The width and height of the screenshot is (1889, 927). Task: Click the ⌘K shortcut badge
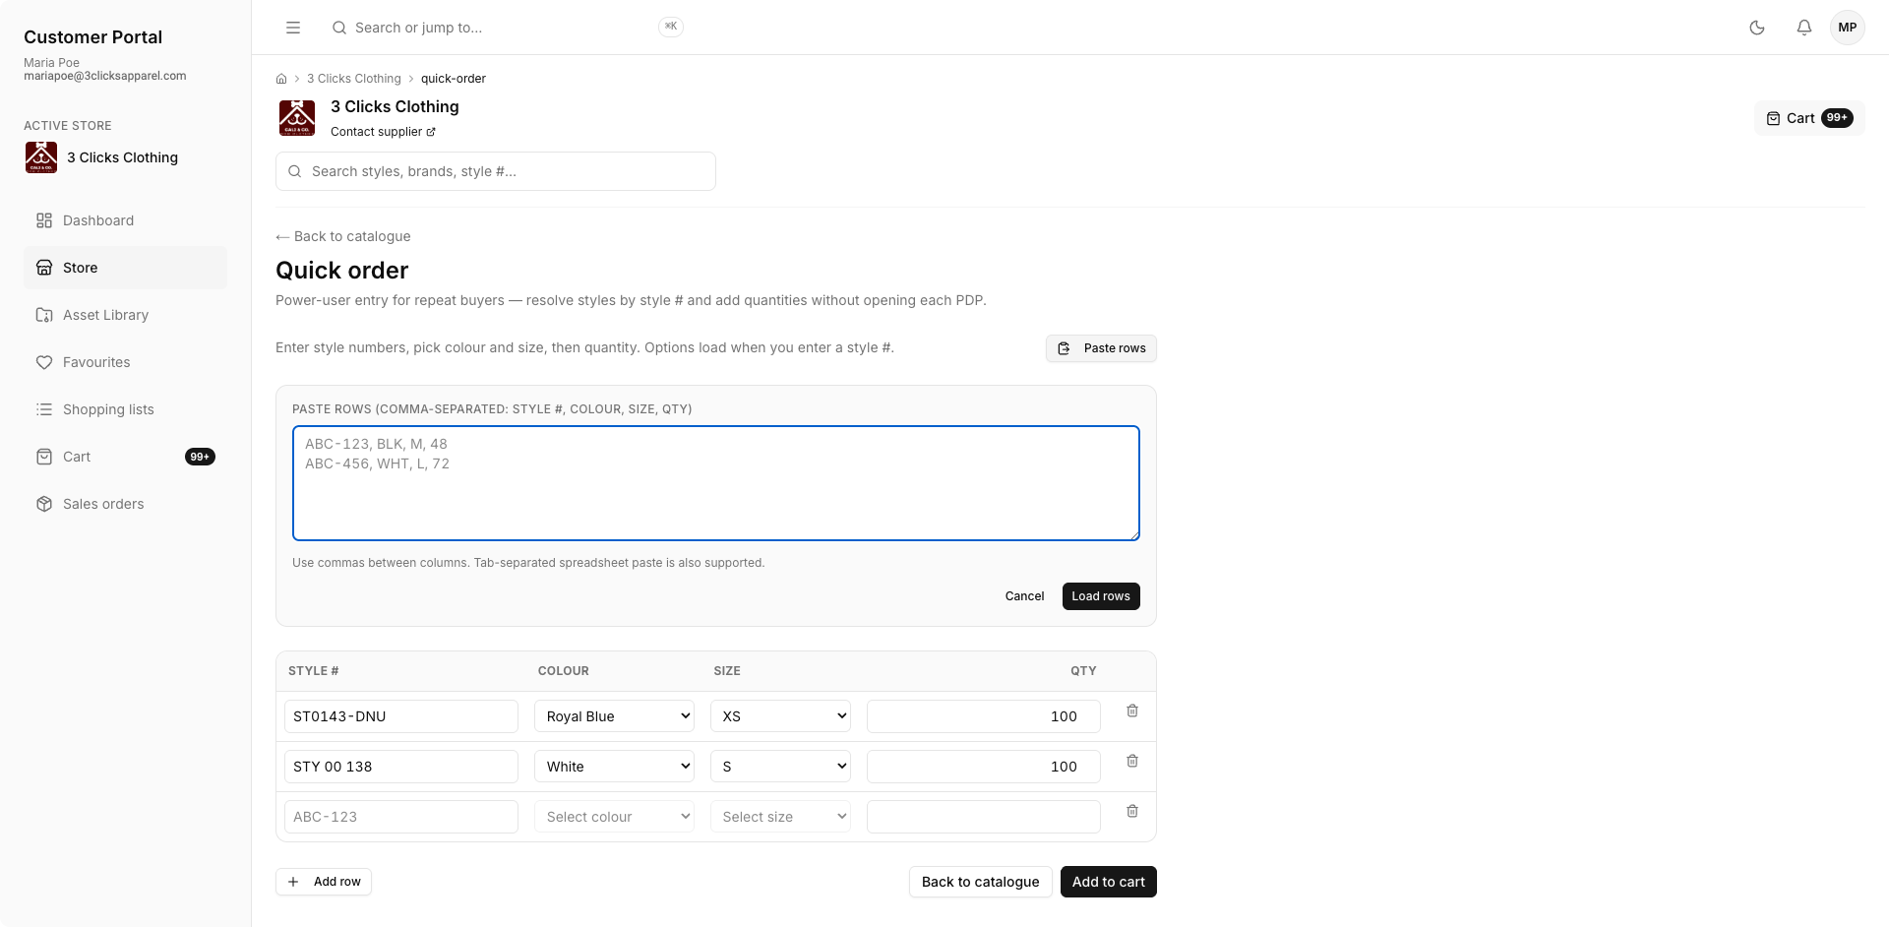671,27
